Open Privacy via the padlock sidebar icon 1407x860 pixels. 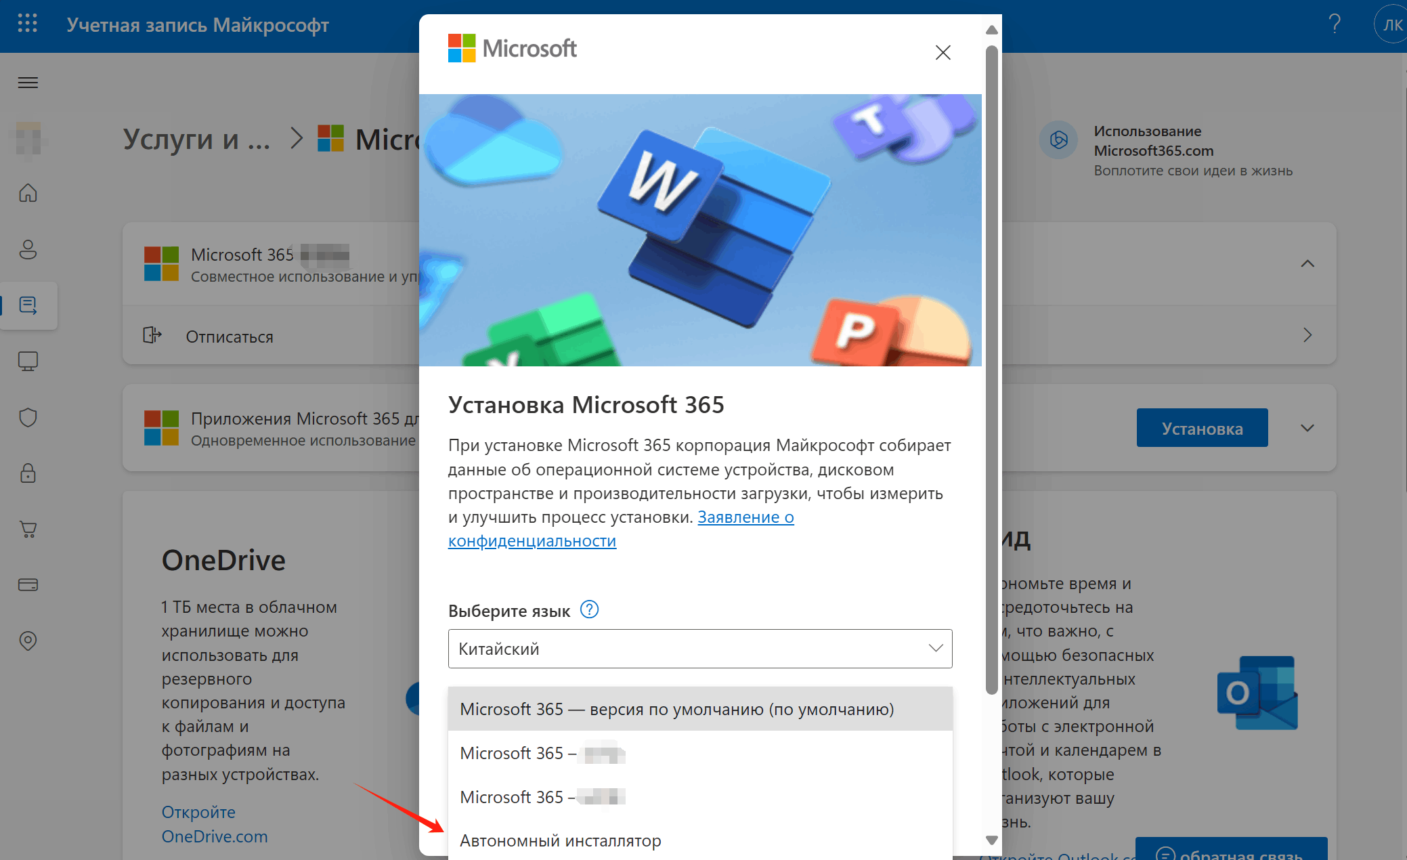click(28, 473)
